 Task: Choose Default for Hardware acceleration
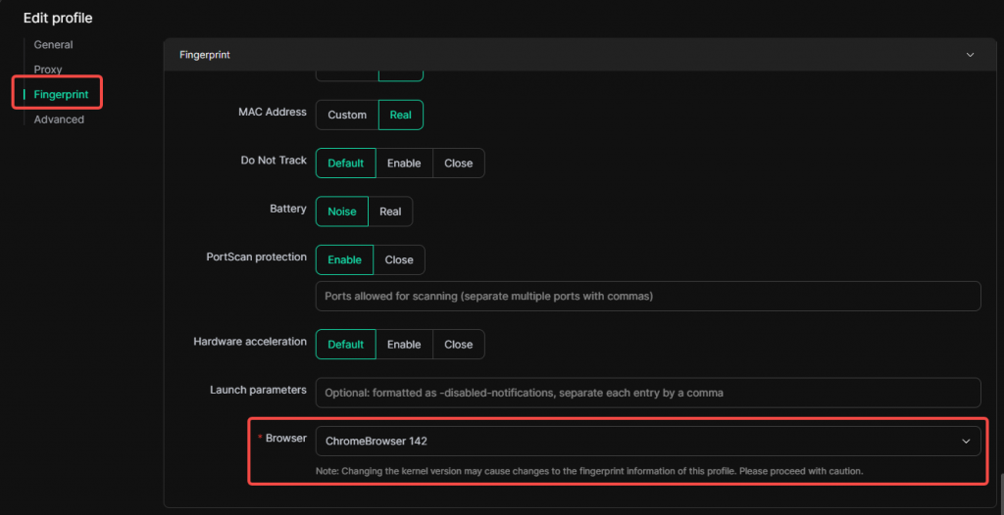point(345,345)
